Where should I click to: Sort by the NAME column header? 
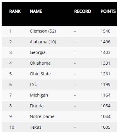click(36, 11)
